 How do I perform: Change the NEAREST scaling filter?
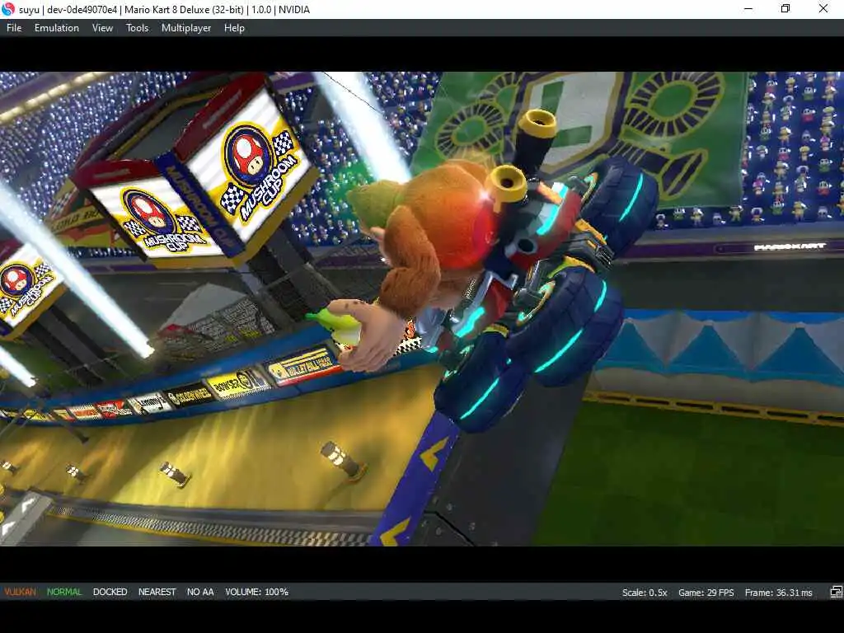pos(157,592)
